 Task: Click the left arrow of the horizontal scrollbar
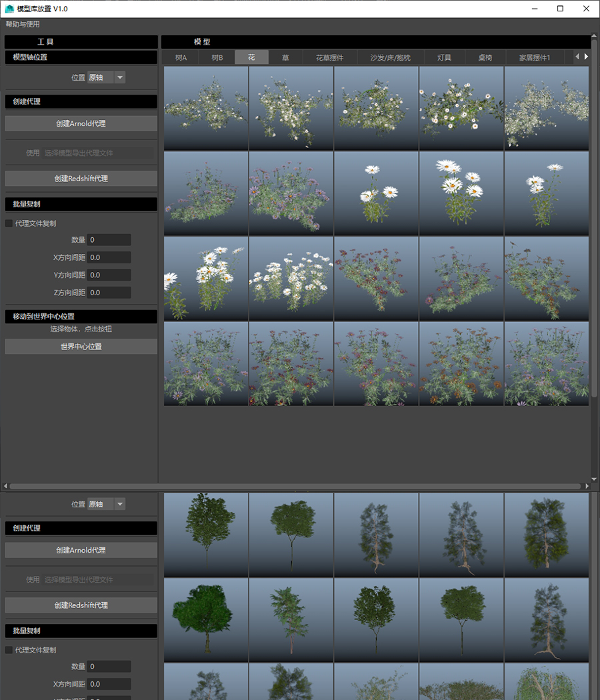[5, 487]
